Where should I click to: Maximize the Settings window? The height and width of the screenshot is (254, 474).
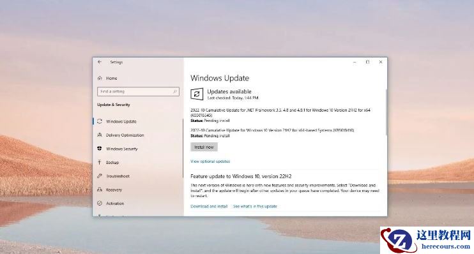367,62
